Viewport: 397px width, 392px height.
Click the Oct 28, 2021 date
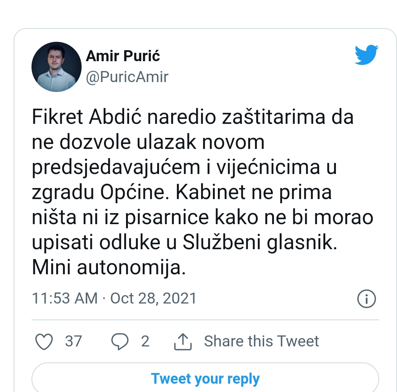coord(153,298)
